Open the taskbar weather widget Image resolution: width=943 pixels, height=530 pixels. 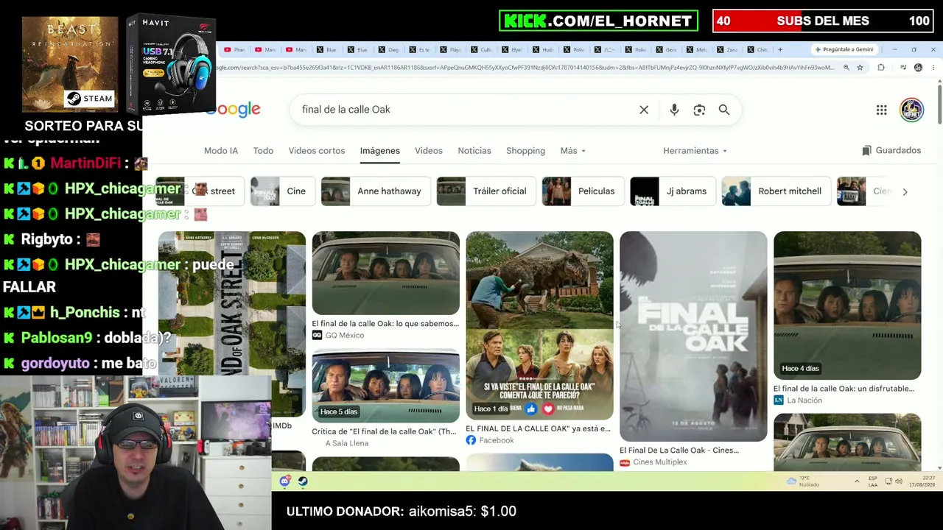pos(802,481)
